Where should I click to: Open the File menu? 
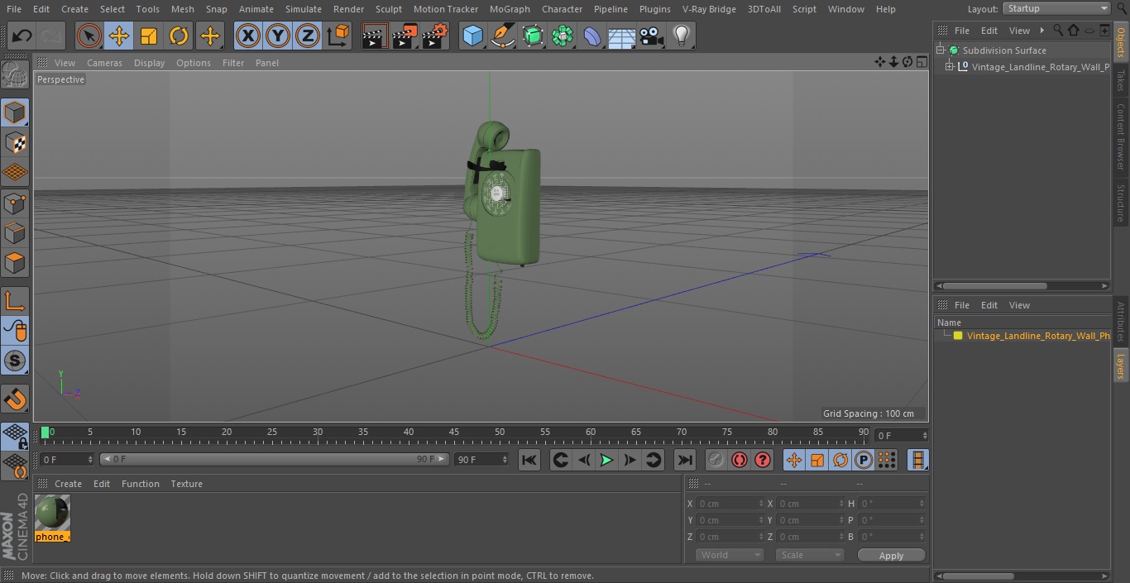click(14, 9)
